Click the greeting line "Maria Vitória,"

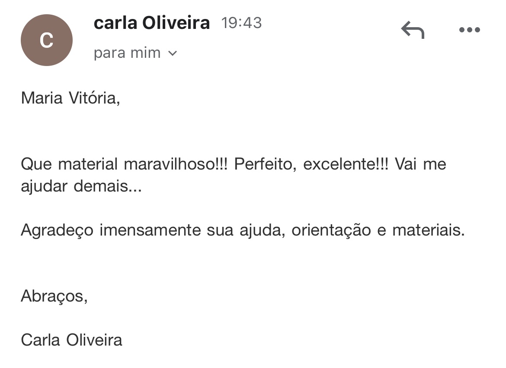point(70,98)
